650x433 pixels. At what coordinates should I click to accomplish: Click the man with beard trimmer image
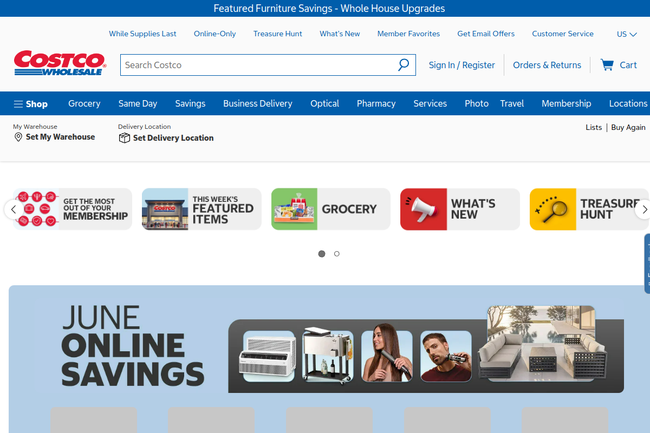[446, 356]
